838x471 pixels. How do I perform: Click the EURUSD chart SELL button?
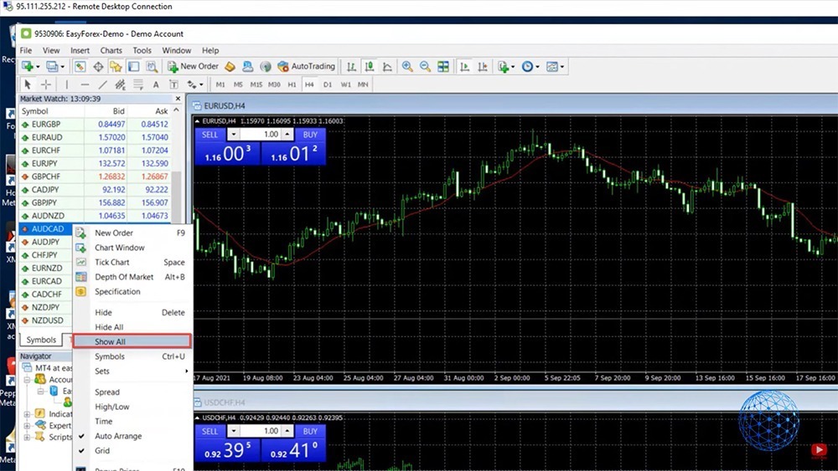tap(210, 135)
